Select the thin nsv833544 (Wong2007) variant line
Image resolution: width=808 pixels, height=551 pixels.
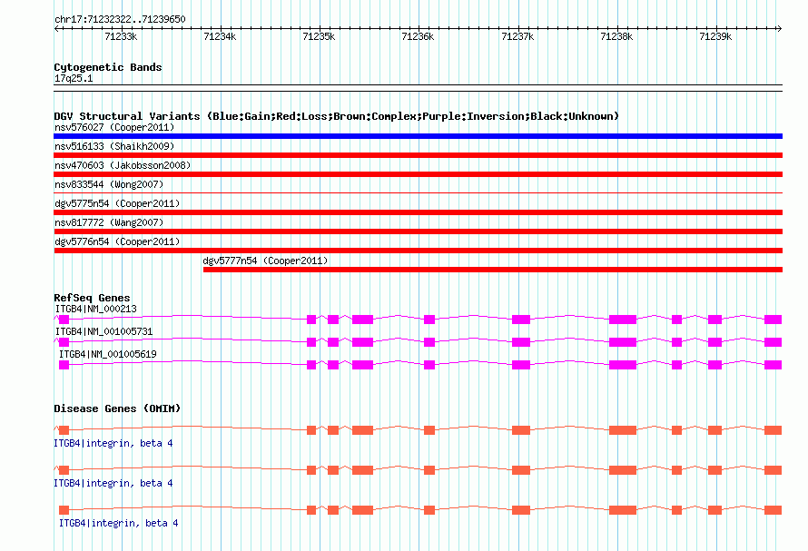[418, 192]
